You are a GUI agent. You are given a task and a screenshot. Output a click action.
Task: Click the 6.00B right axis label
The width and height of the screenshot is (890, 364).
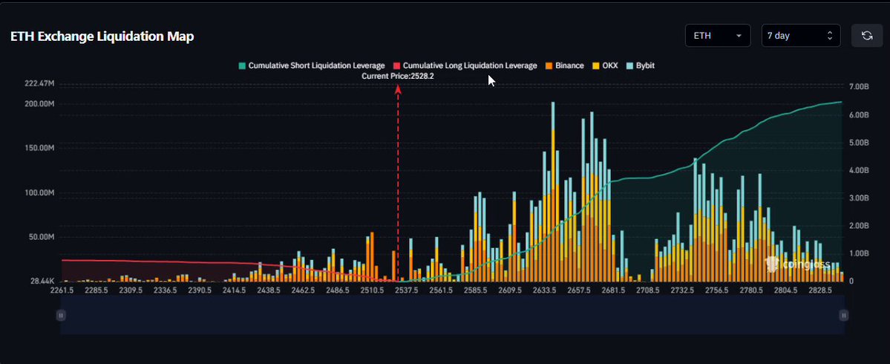pos(859,114)
